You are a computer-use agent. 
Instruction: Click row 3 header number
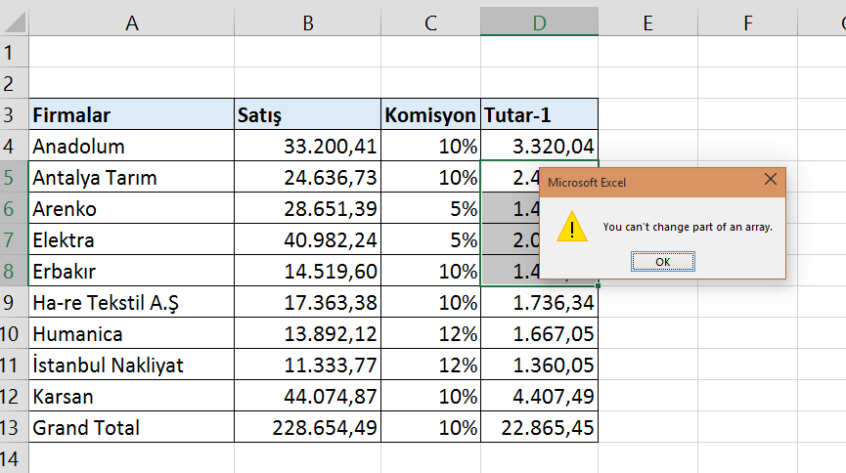tap(14, 115)
